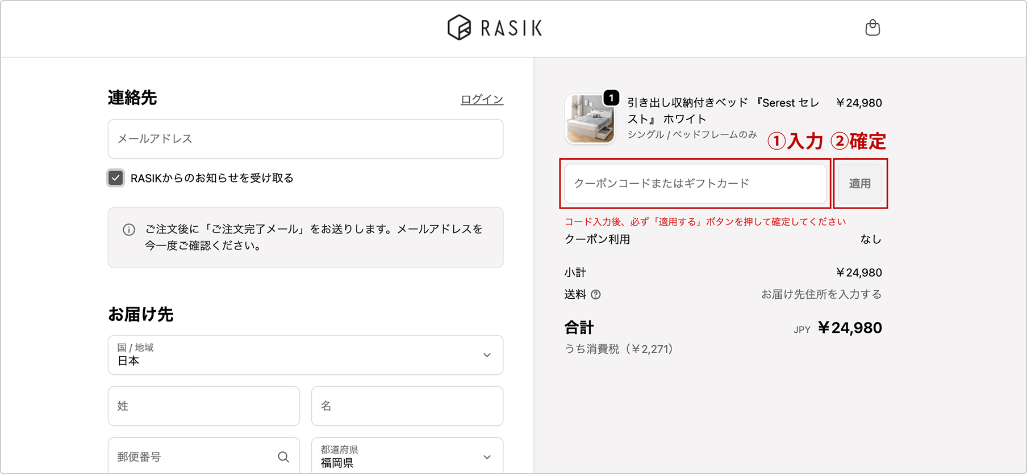Click the Serest bed product thumbnail

[x=590, y=119]
